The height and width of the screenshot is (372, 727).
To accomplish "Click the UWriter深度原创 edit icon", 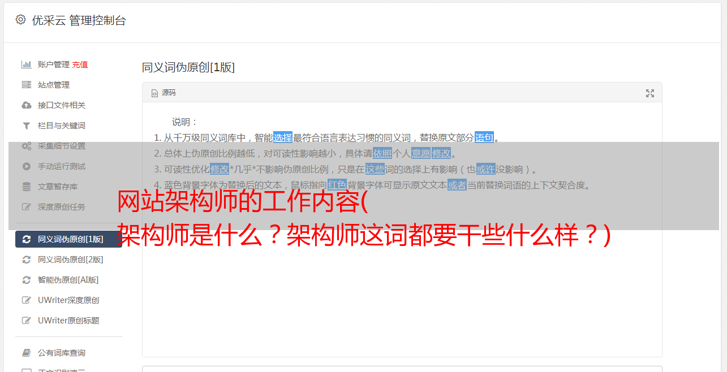I will pos(26,300).
